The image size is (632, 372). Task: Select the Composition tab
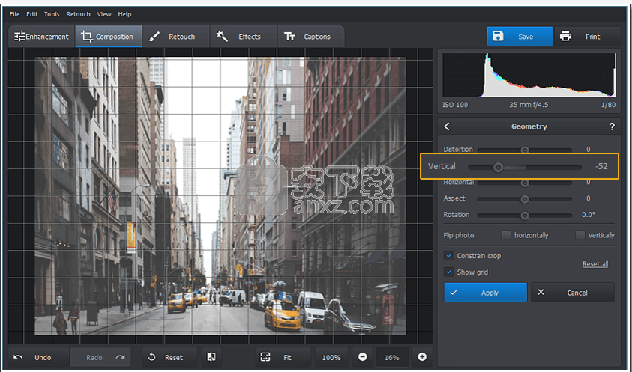(109, 37)
